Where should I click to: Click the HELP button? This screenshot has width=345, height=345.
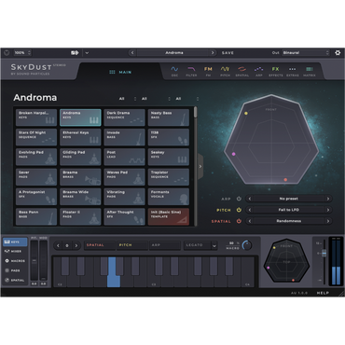(x=323, y=293)
